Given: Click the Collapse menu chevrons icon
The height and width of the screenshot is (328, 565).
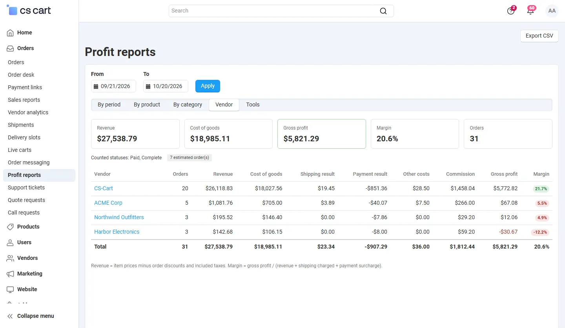Looking at the screenshot, I should point(10,316).
